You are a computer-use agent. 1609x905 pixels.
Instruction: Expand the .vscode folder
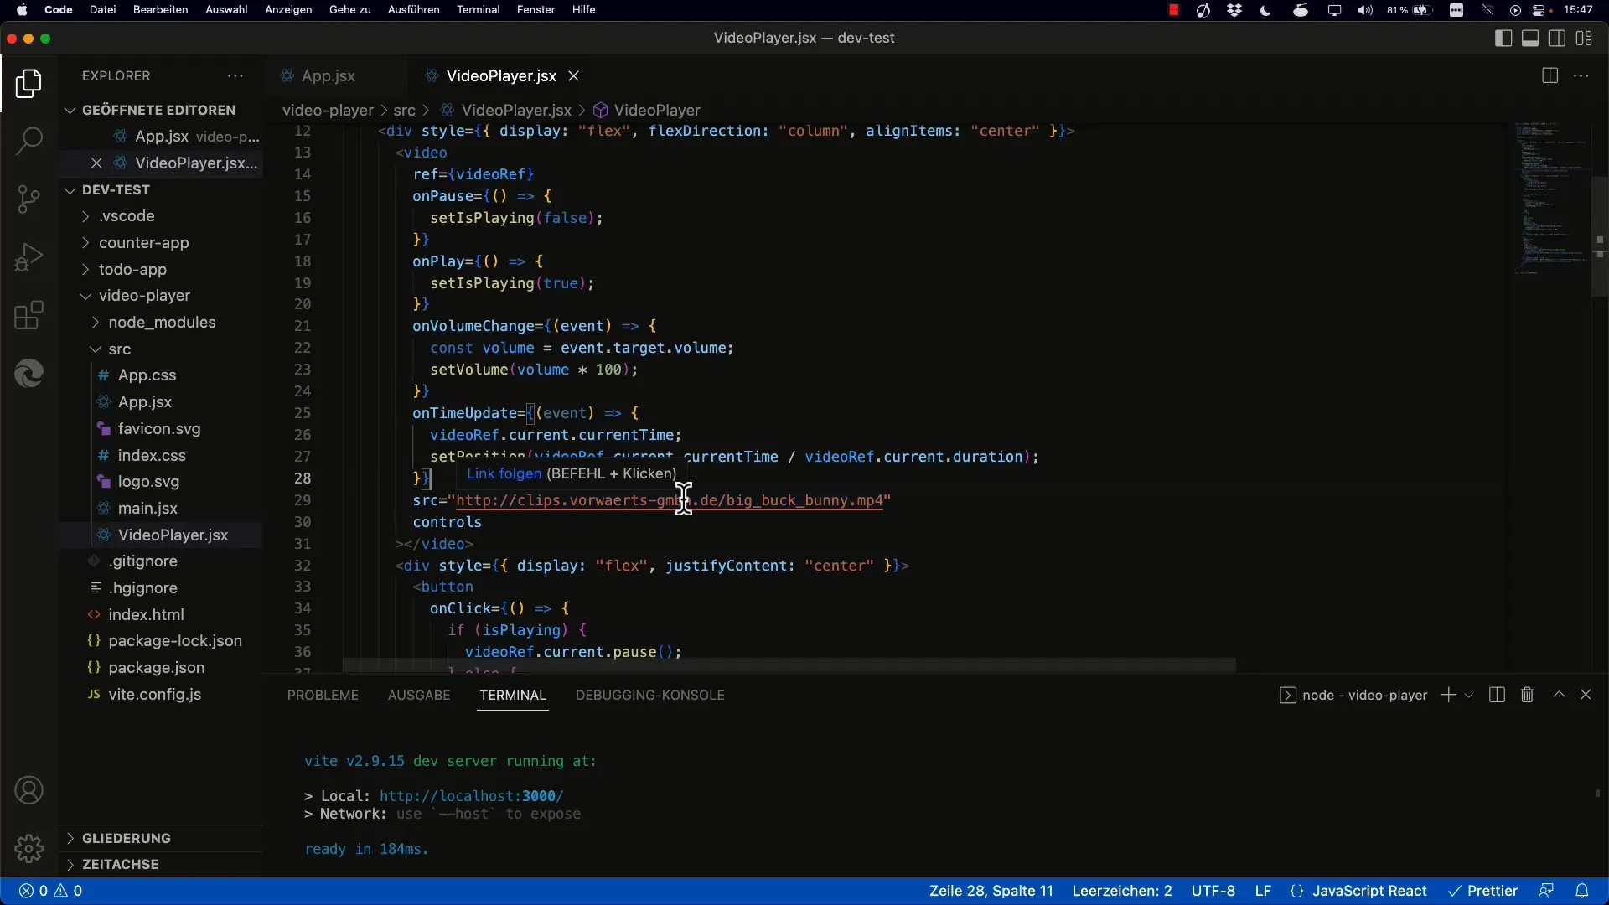127,216
